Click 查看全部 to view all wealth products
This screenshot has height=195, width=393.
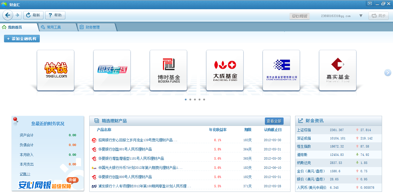tap(274, 121)
